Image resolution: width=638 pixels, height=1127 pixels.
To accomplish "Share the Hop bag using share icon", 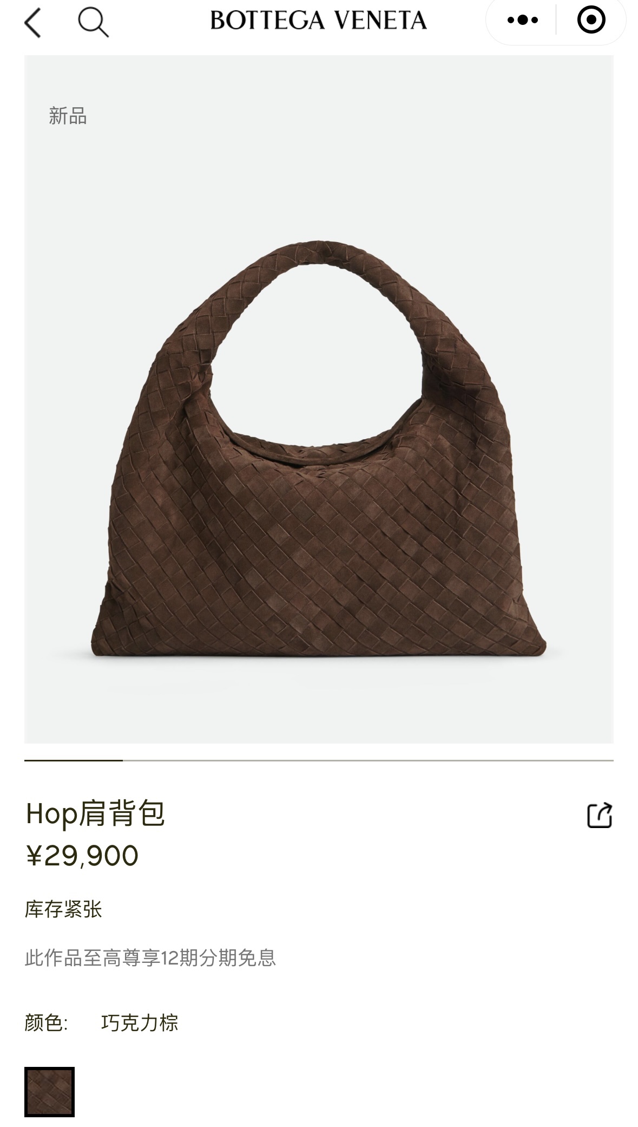I will pyautogui.click(x=600, y=815).
